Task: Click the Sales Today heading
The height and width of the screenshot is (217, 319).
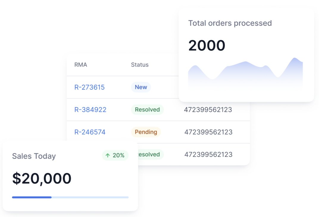Action: 34,156
